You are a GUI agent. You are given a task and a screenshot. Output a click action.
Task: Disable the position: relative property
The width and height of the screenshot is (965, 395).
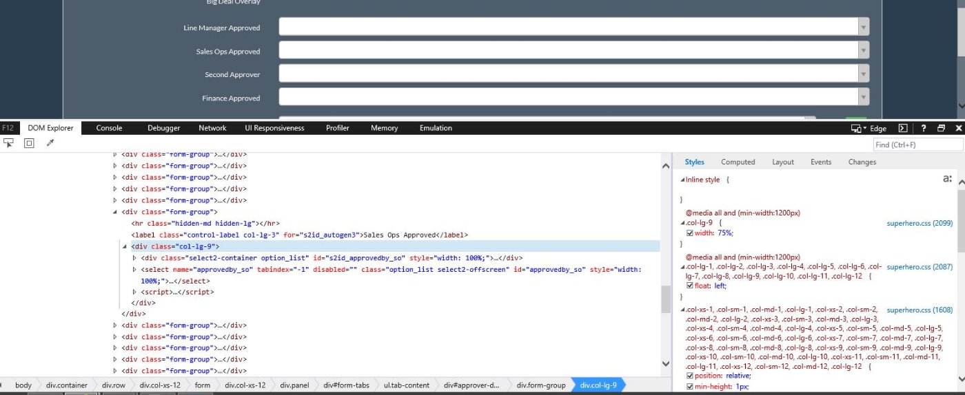(689, 376)
